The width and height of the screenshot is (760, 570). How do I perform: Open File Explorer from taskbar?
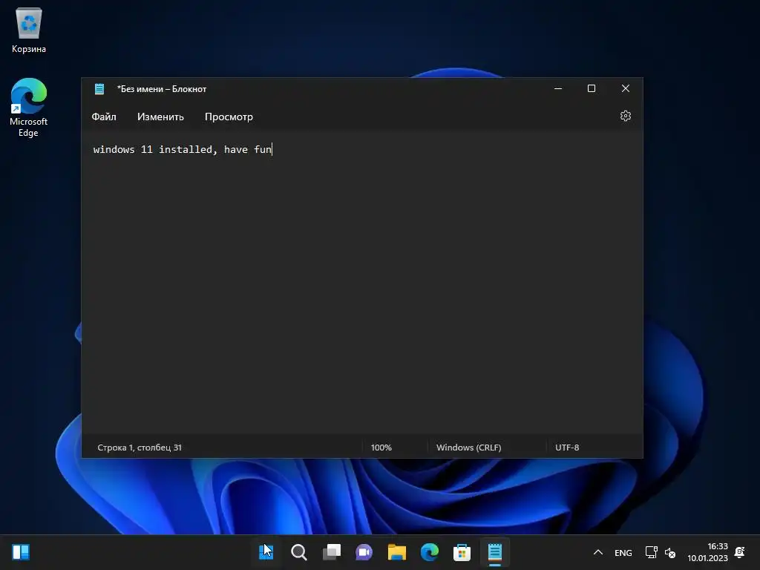[396, 552]
